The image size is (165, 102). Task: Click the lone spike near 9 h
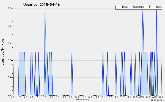pos(72,73)
